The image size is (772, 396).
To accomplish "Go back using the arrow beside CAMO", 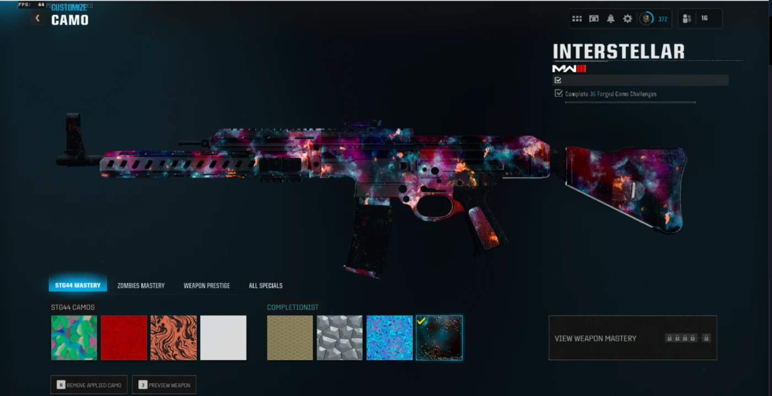I will pos(37,18).
